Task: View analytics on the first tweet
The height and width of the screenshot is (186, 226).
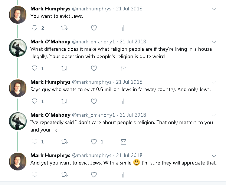Action: pyautogui.click(x=124, y=28)
